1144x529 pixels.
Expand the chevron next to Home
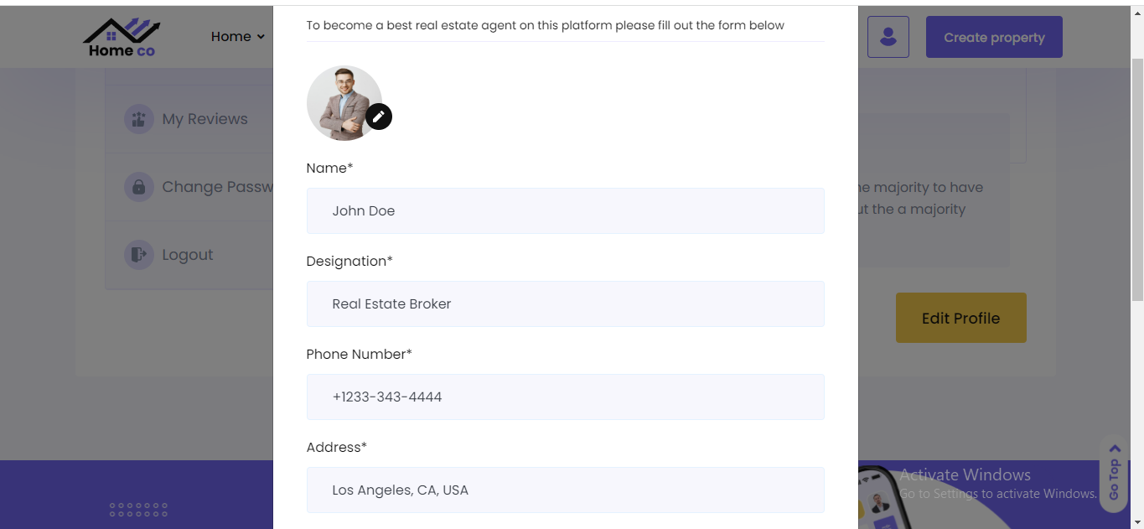pyautogui.click(x=261, y=37)
